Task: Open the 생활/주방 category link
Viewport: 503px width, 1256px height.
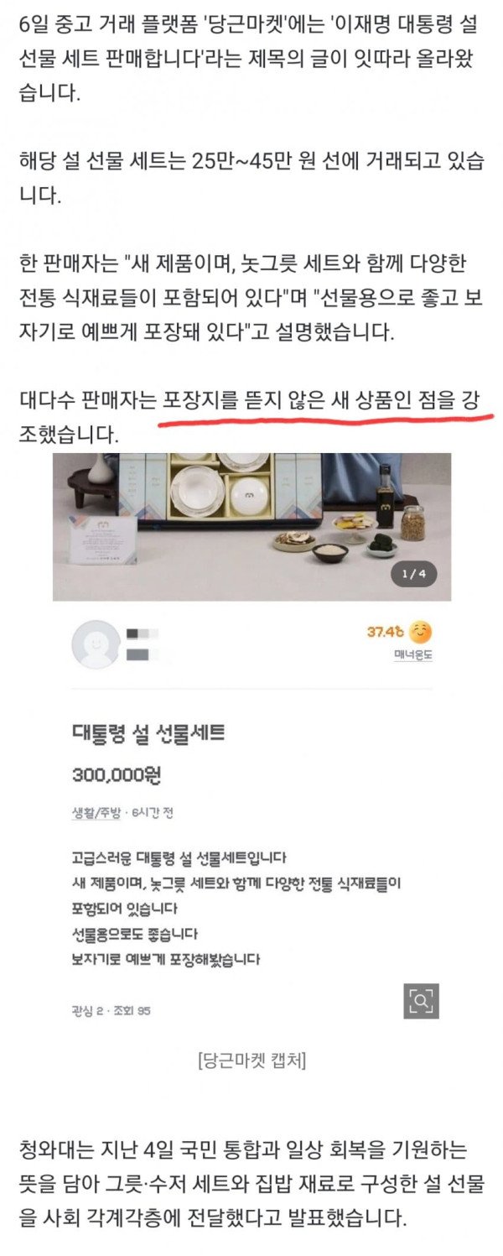Action: pos(96,813)
